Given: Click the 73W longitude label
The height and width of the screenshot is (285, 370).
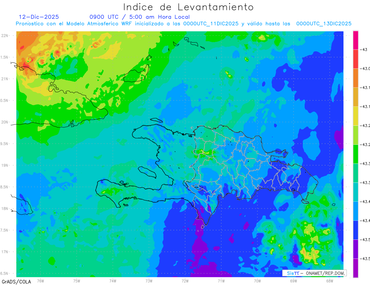Looking at the screenshot, I should click(149, 281).
